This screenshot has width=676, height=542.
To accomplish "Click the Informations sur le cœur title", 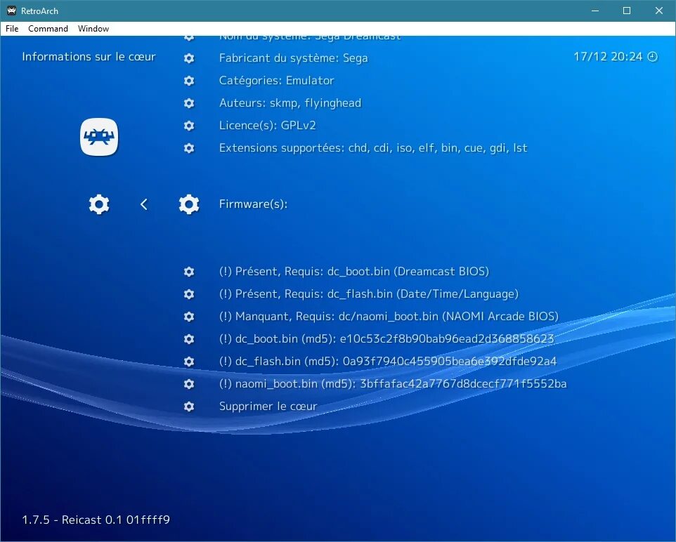I will click(x=89, y=57).
